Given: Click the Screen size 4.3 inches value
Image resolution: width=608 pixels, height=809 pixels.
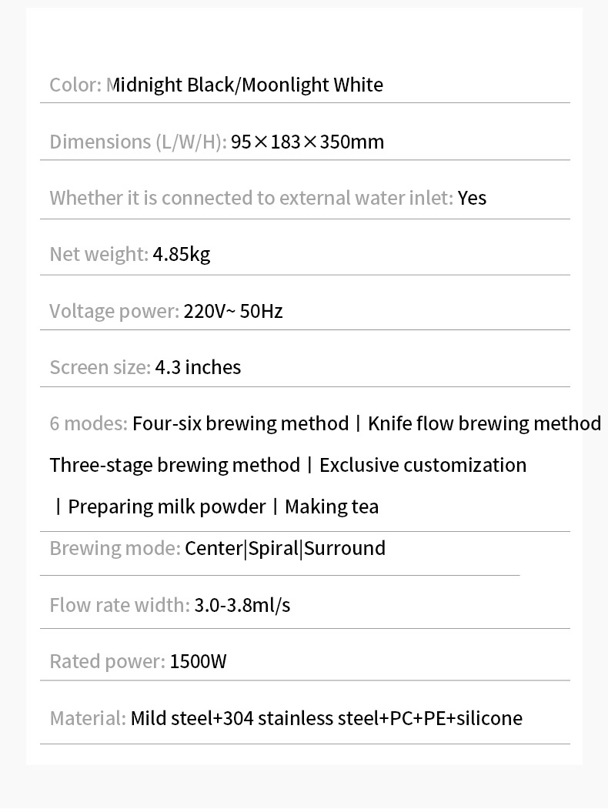Looking at the screenshot, I should click(198, 367).
